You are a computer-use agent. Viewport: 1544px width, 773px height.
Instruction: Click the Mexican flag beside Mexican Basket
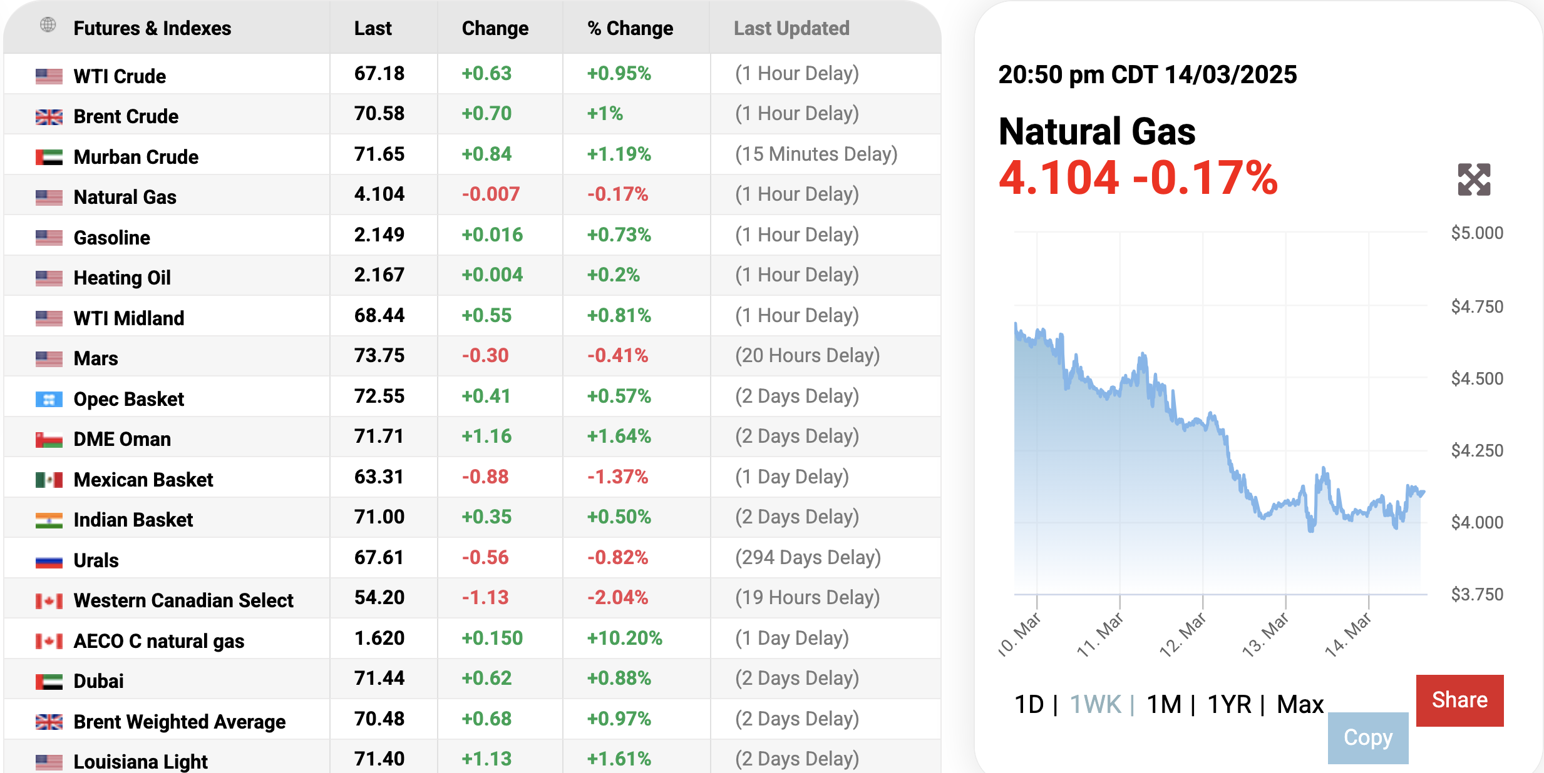[x=49, y=480]
